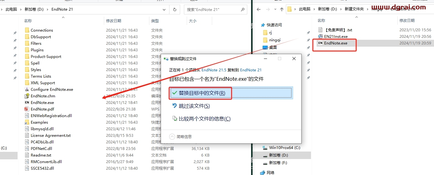Click the refresh button in left address bar
The image size is (434, 175).
(174, 10)
